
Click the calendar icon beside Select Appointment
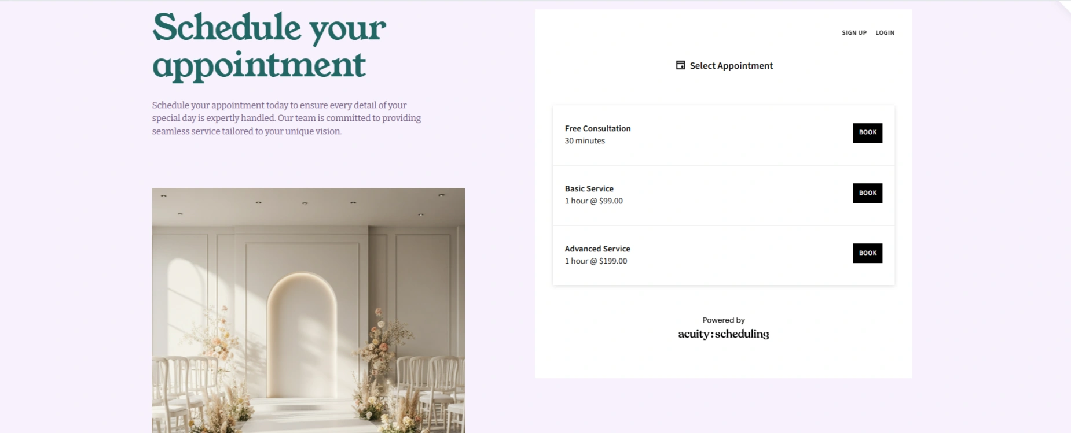pyautogui.click(x=680, y=65)
